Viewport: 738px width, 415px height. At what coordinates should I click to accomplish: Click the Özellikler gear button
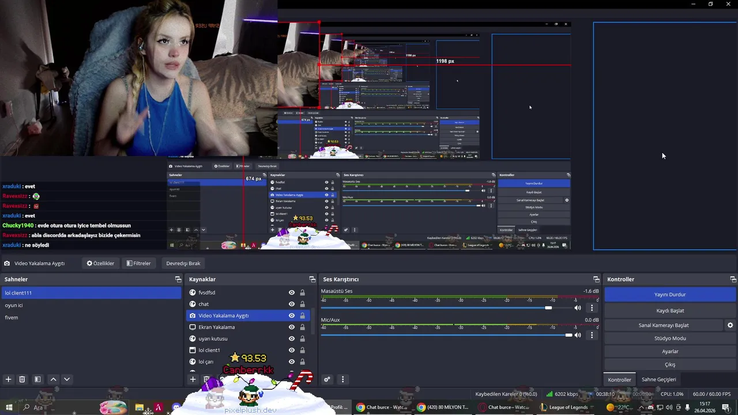click(100, 263)
